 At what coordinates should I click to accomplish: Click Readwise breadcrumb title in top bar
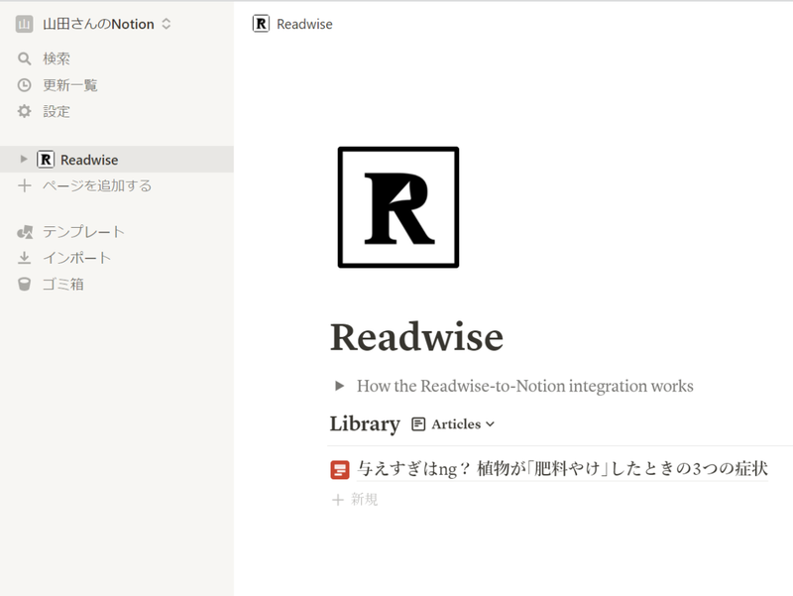(304, 24)
